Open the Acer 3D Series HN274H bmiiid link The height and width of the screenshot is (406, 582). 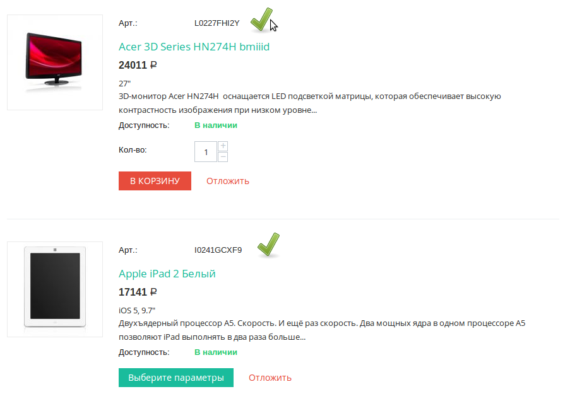(194, 47)
